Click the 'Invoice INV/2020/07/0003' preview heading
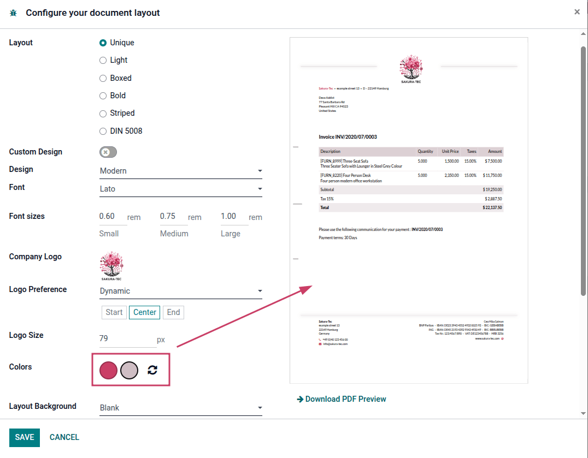588x458 pixels. (x=348, y=137)
